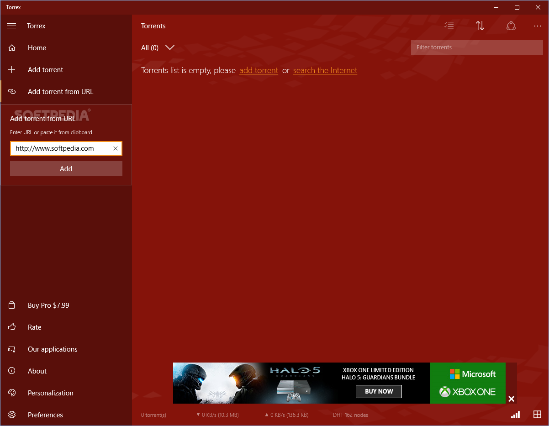Click the '0 torrent(s)' status text
The height and width of the screenshot is (426, 549).
[153, 415]
